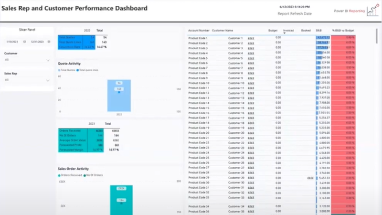Expand the Sales Rep slicer dropdown
The width and height of the screenshot is (382, 215).
coord(48,80)
